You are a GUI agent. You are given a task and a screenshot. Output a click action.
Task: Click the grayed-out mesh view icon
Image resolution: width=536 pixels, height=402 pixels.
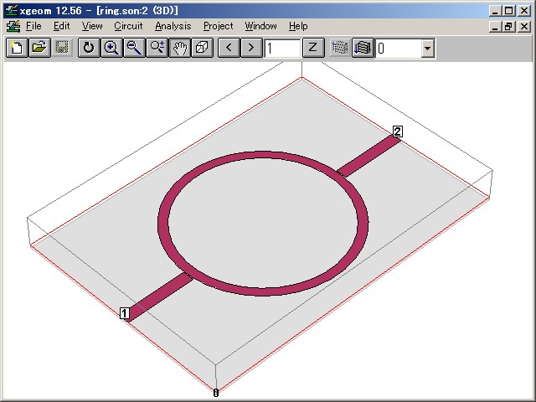pyautogui.click(x=340, y=48)
